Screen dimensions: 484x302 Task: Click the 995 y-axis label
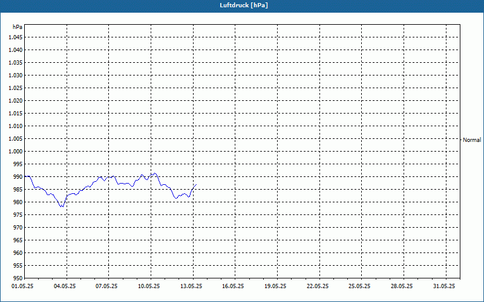point(18,164)
